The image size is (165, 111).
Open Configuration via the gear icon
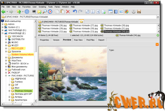click(134, 12)
